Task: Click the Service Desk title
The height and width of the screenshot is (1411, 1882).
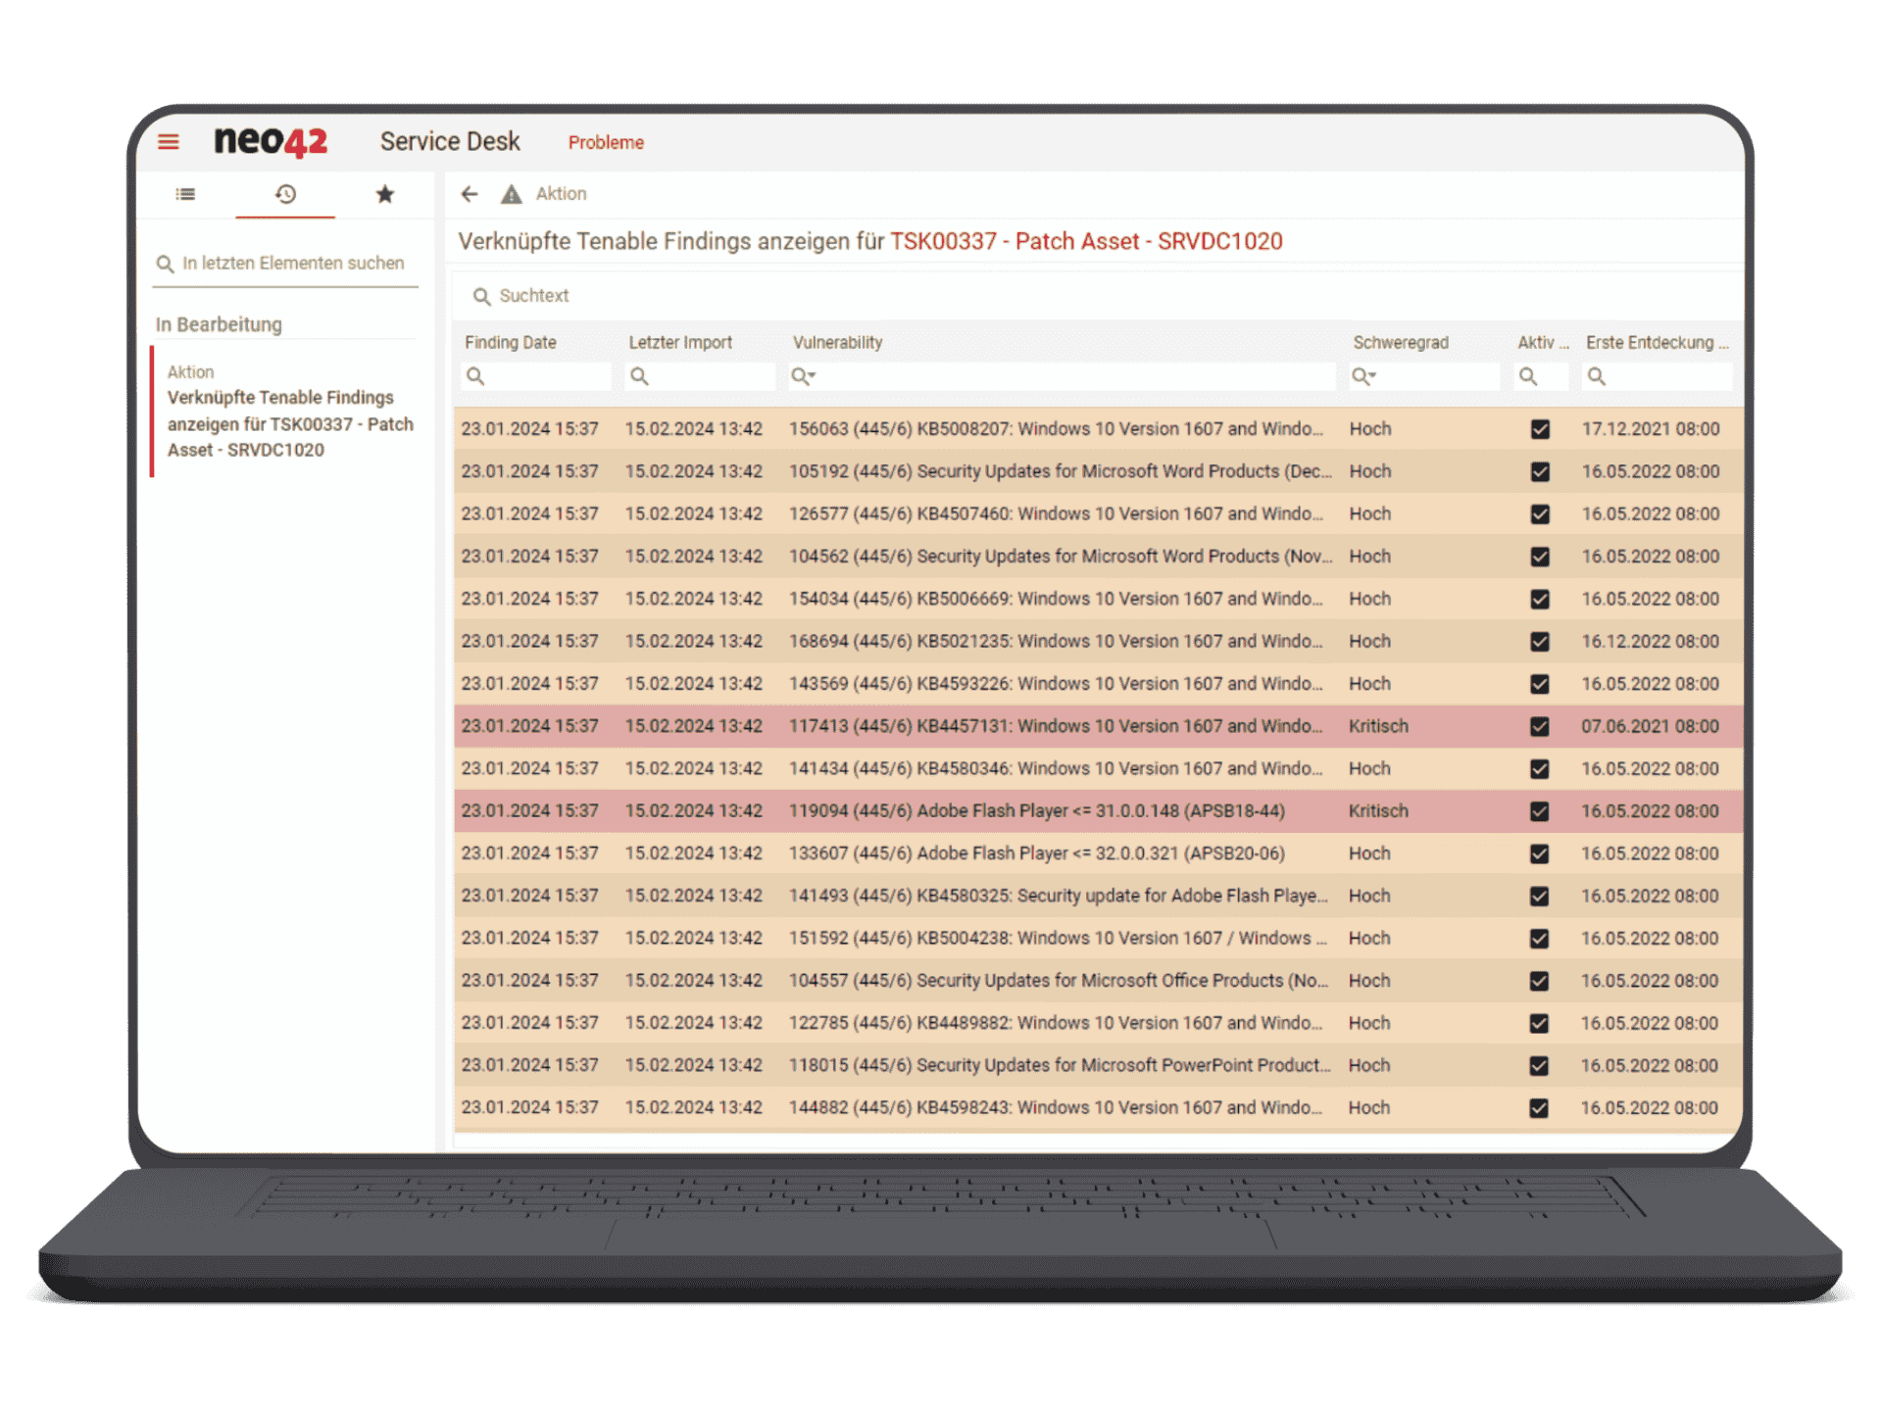Action: [x=450, y=141]
